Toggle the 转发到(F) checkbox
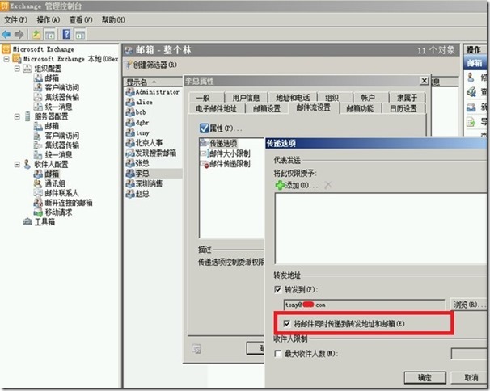The width and height of the screenshot is (490, 391). (x=277, y=289)
